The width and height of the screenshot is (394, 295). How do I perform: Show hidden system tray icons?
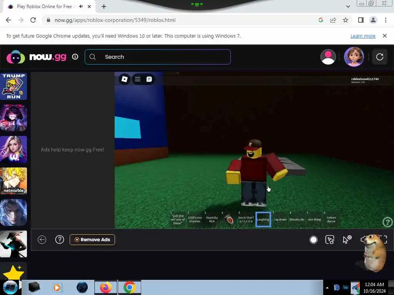[x=327, y=288]
